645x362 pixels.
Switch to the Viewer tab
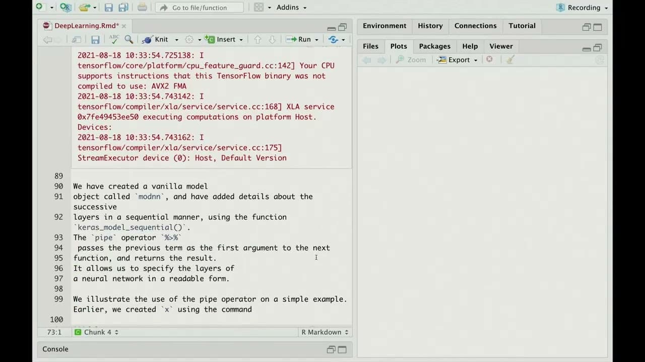(x=501, y=46)
